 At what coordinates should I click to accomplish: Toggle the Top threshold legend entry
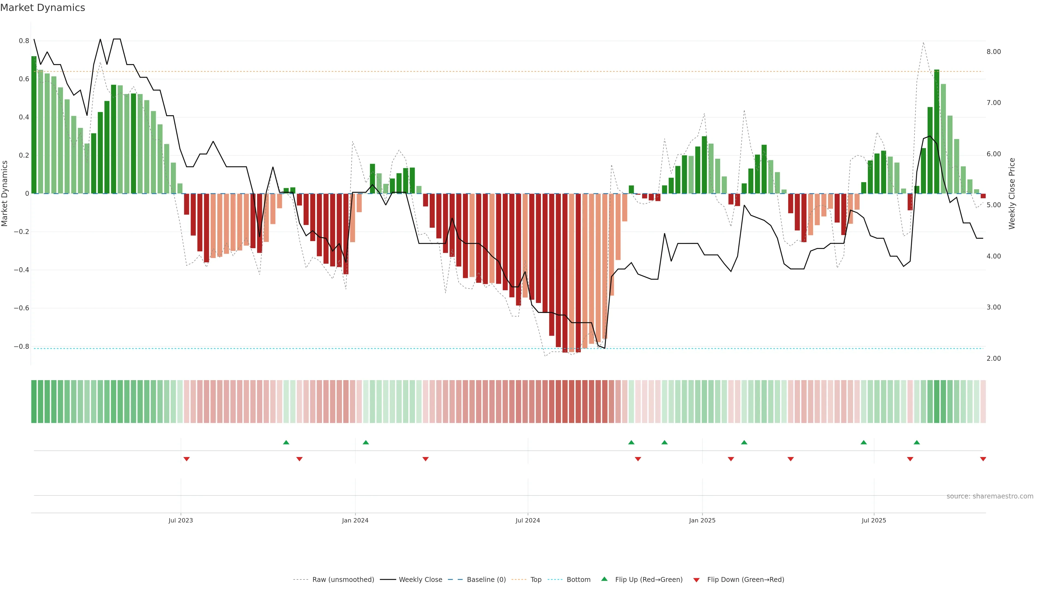[536, 580]
